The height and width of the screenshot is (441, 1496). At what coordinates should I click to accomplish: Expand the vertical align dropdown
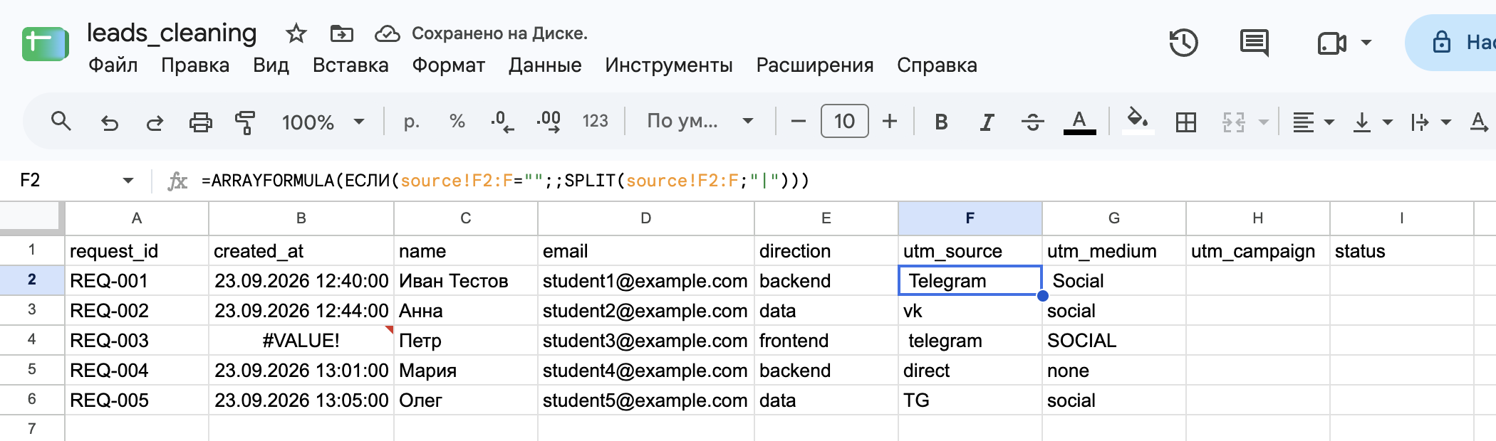click(x=1388, y=122)
